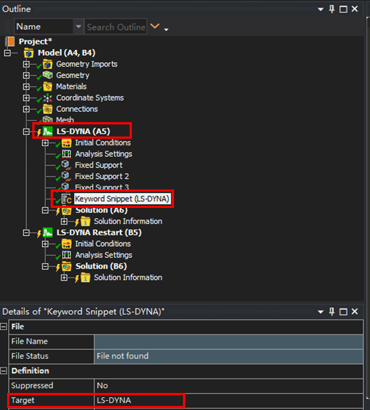Select the Fixed Support 3 tree item
The width and height of the screenshot is (370, 410).
pyautogui.click(x=102, y=187)
